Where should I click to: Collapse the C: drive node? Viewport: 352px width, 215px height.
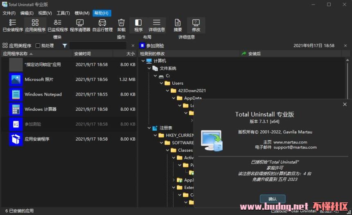(x=155, y=76)
